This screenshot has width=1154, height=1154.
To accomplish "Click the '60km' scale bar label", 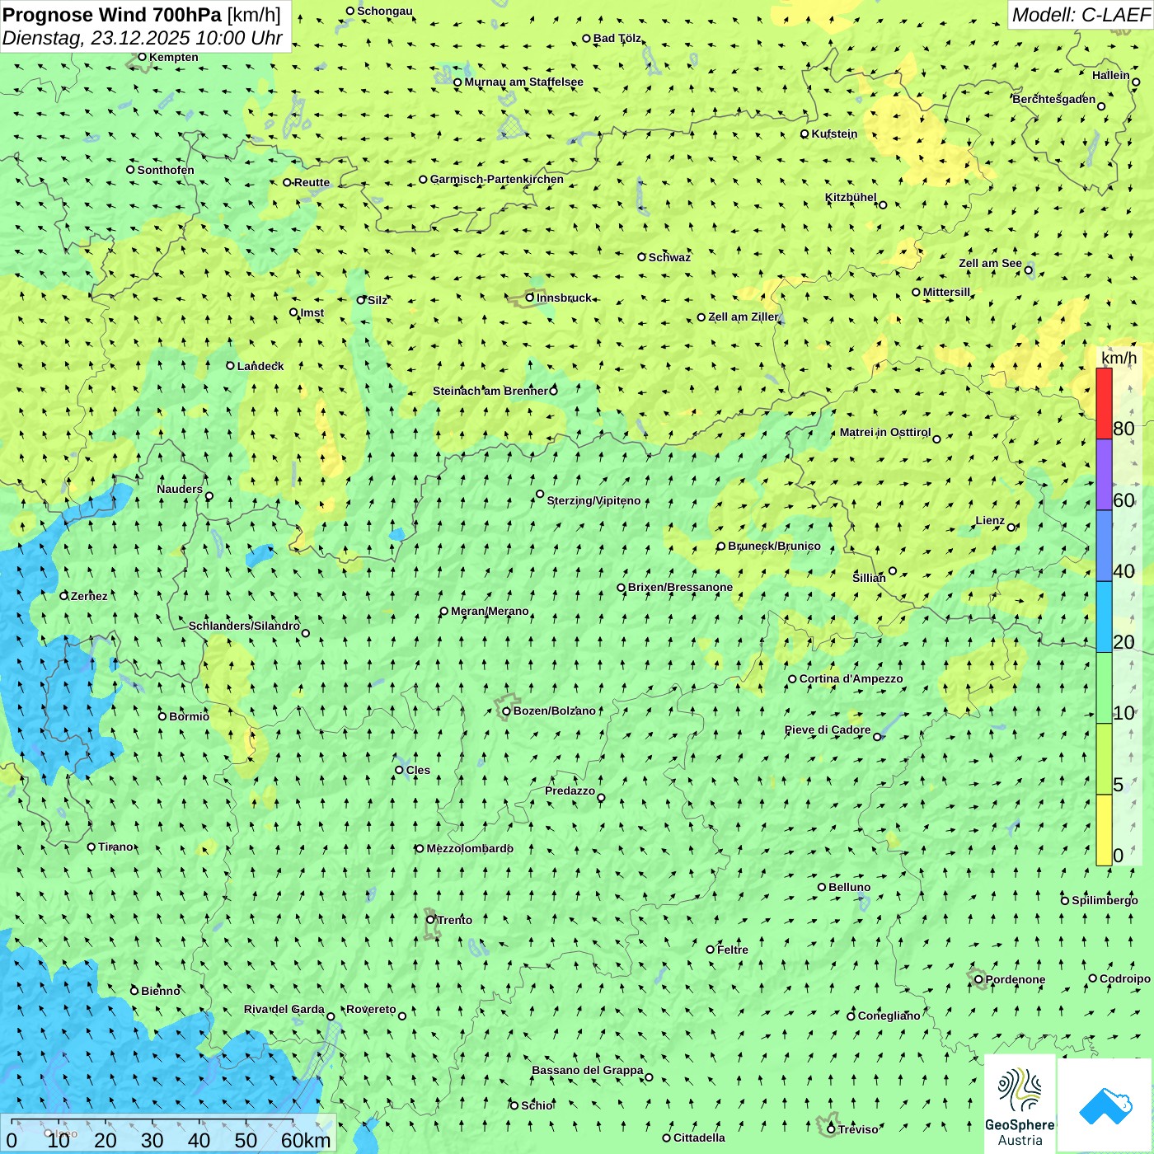I will click(x=306, y=1140).
